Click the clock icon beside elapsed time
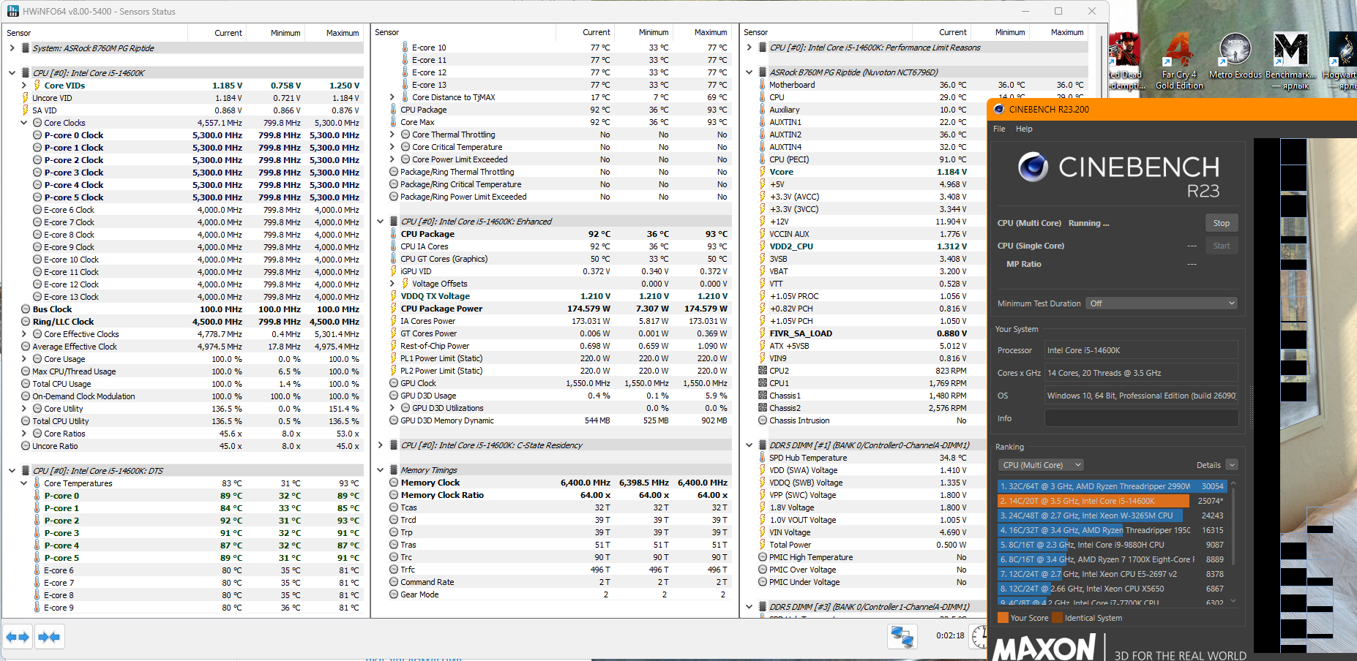1357x661 pixels. tap(979, 636)
